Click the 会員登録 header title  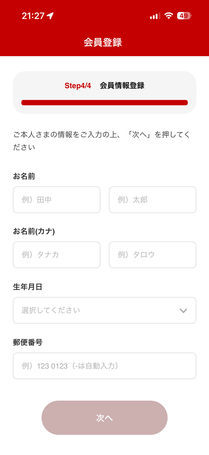point(103,42)
